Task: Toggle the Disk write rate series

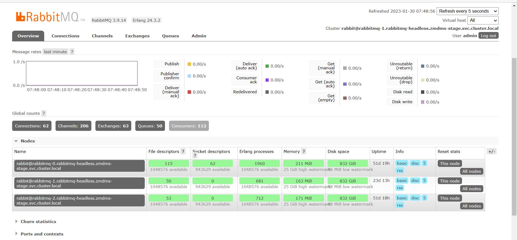Action: (402, 102)
